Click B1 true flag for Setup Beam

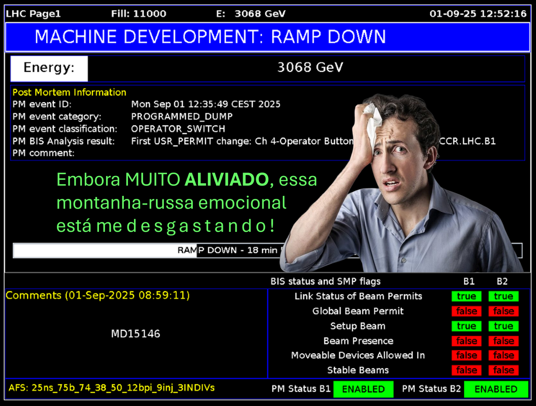466,326
